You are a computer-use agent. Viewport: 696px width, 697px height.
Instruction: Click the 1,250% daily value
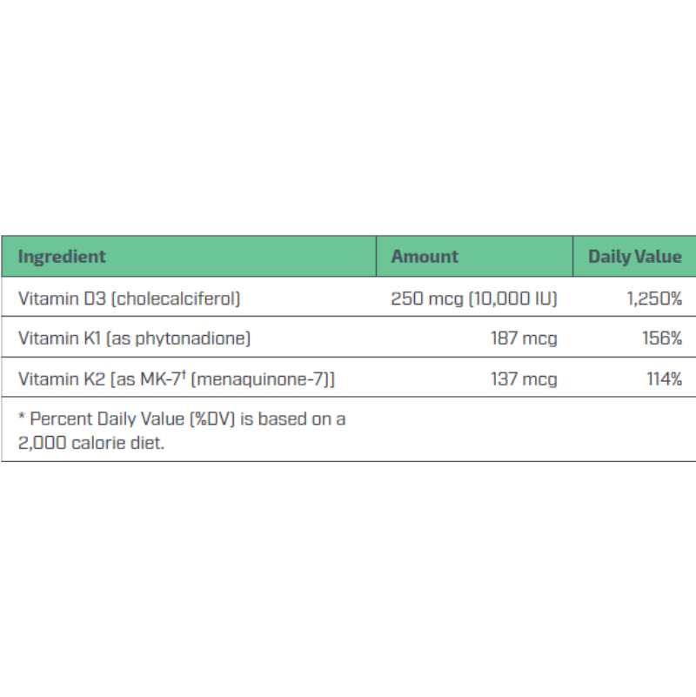pos(654,298)
